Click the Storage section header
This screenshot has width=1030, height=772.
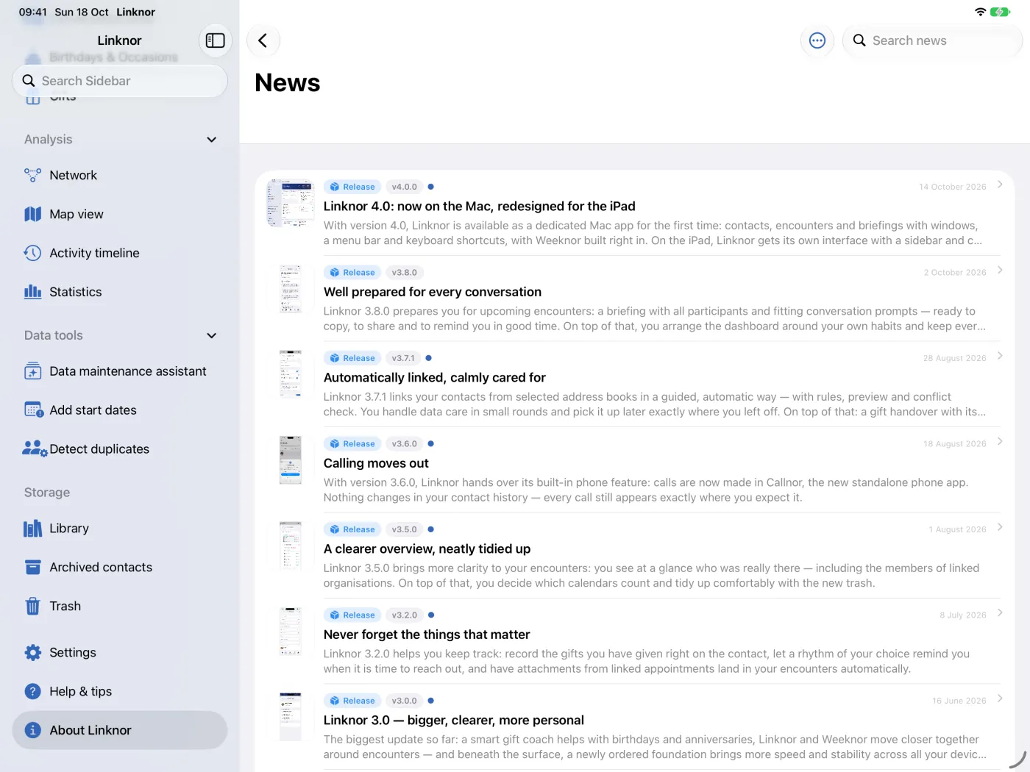point(47,493)
